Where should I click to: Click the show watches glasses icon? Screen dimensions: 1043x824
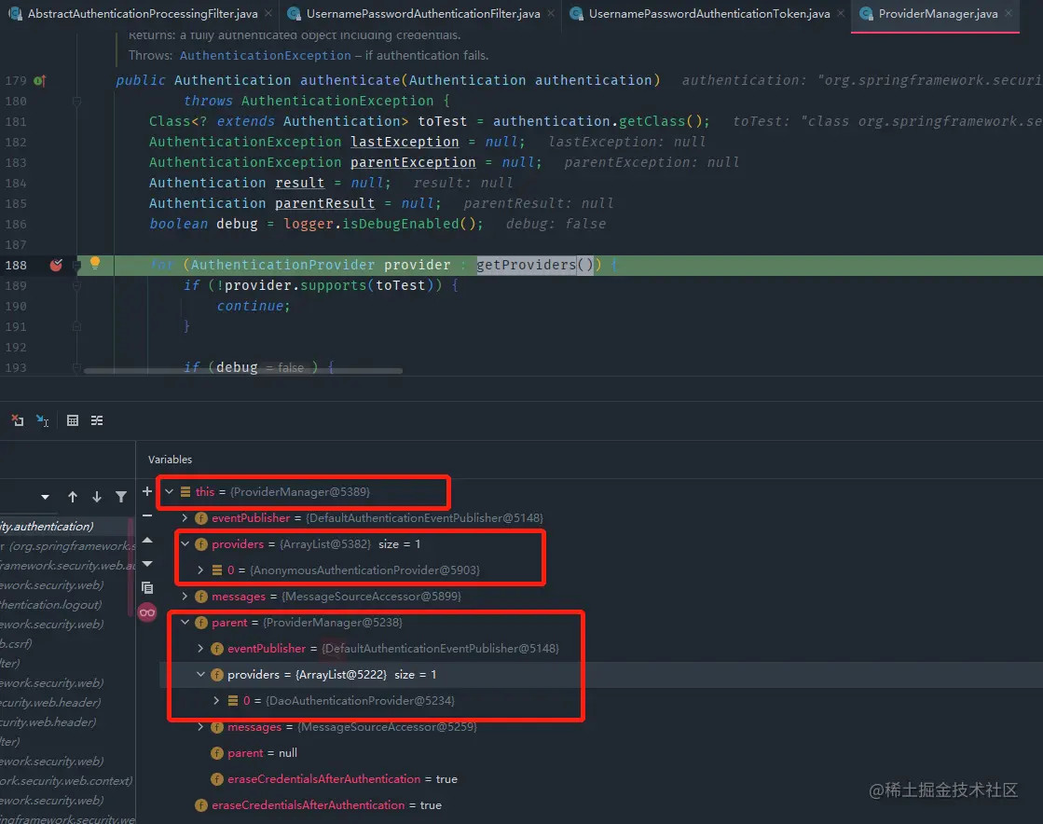coord(147,612)
